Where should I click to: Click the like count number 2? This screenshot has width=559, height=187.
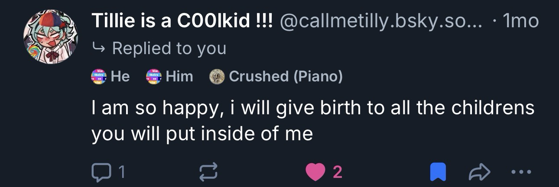pyautogui.click(x=337, y=173)
